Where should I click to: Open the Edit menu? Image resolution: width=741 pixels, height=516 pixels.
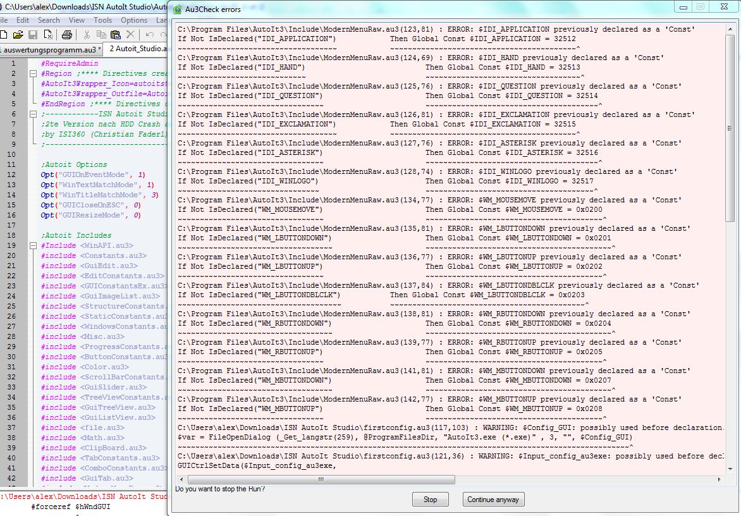[23, 20]
